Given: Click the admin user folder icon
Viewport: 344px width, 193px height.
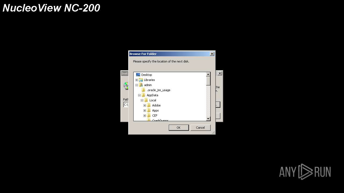Looking at the screenshot, I should pos(141,85).
